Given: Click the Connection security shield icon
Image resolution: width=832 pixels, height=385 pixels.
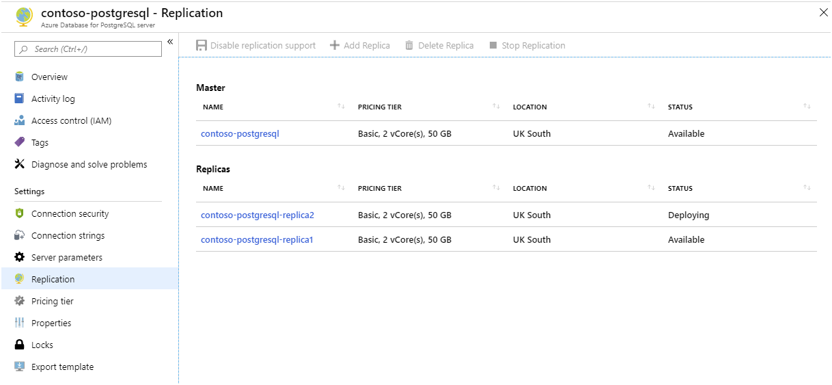Looking at the screenshot, I should 19,213.
